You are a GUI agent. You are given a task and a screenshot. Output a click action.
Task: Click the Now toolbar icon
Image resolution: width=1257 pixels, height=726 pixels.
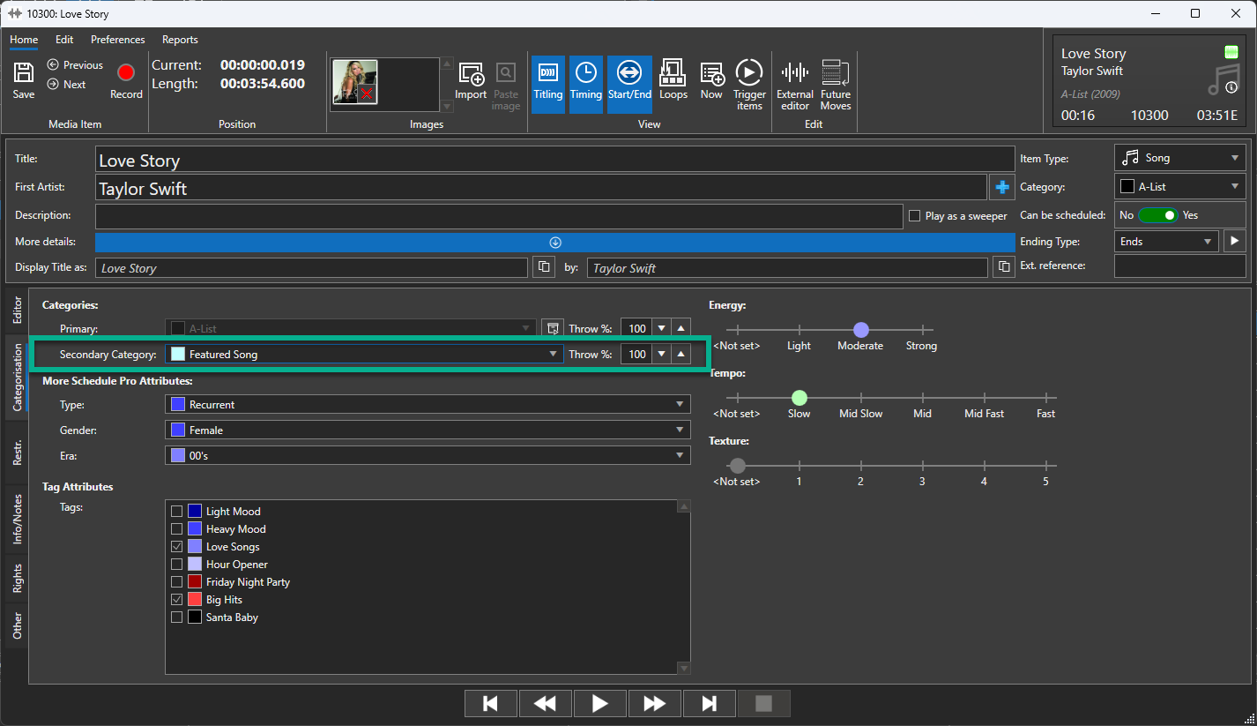coord(711,80)
